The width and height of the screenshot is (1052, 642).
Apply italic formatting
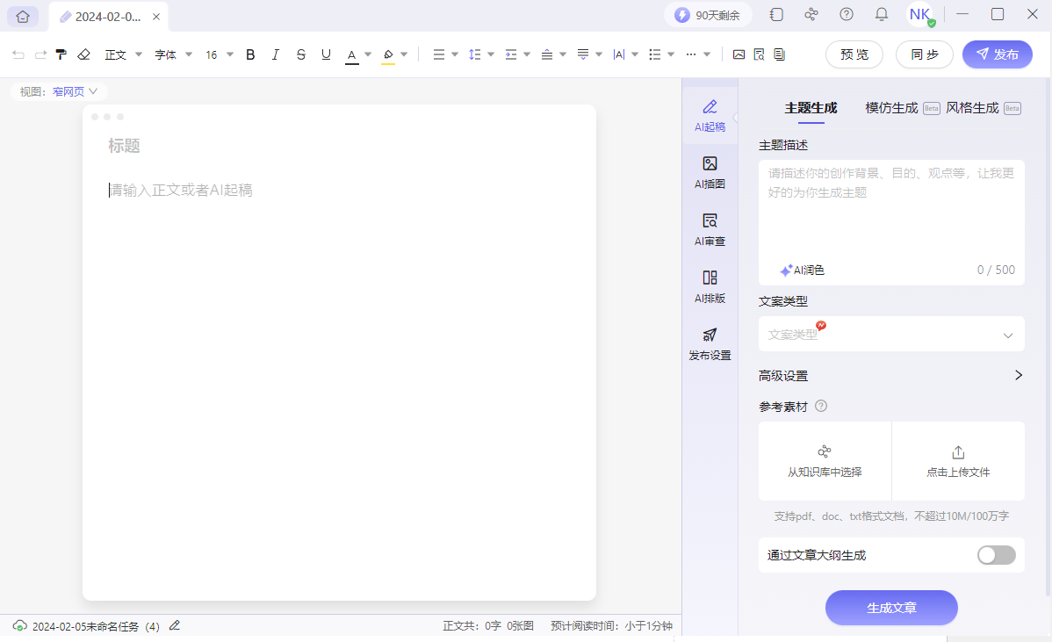[x=275, y=54]
